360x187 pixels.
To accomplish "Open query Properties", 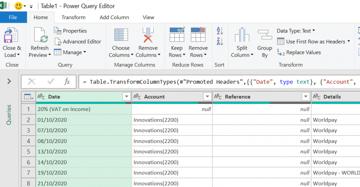I will coord(70,31).
